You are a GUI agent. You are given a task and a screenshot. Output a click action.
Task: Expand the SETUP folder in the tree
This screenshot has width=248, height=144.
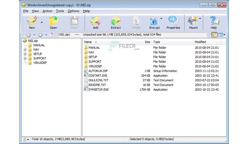[25, 54]
